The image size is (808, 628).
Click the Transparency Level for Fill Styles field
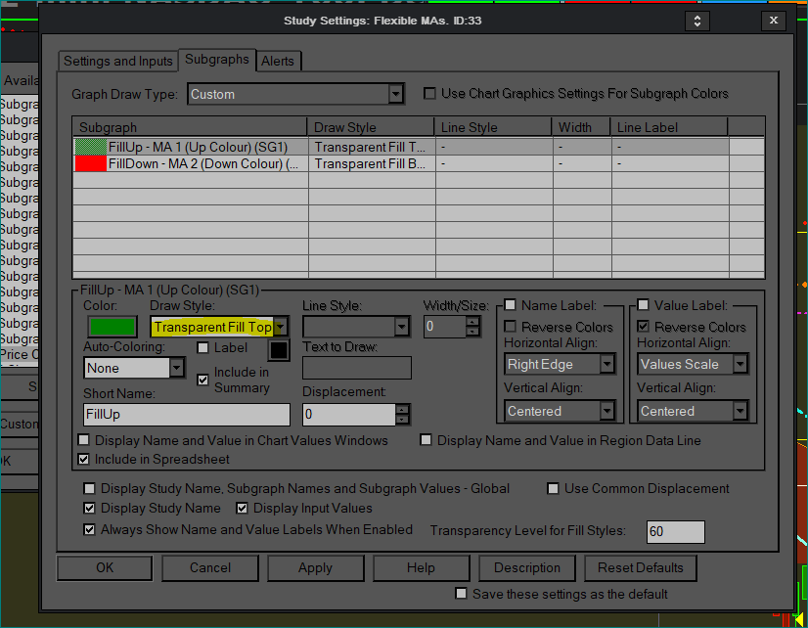(x=675, y=531)
